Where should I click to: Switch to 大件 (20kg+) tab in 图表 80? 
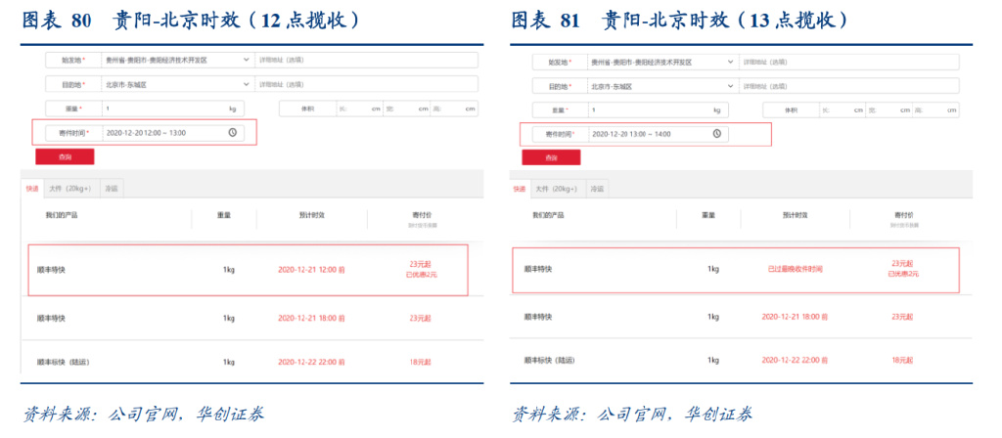coord(70,189)
